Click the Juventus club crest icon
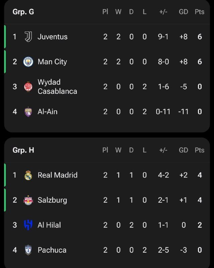 click(x=28, y=37)
